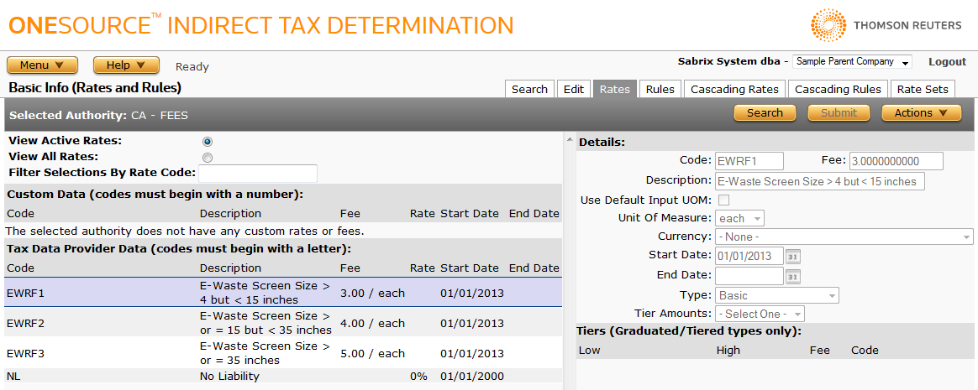Expand the Currency dropdown
978x390 pixels.
(844, 237)
